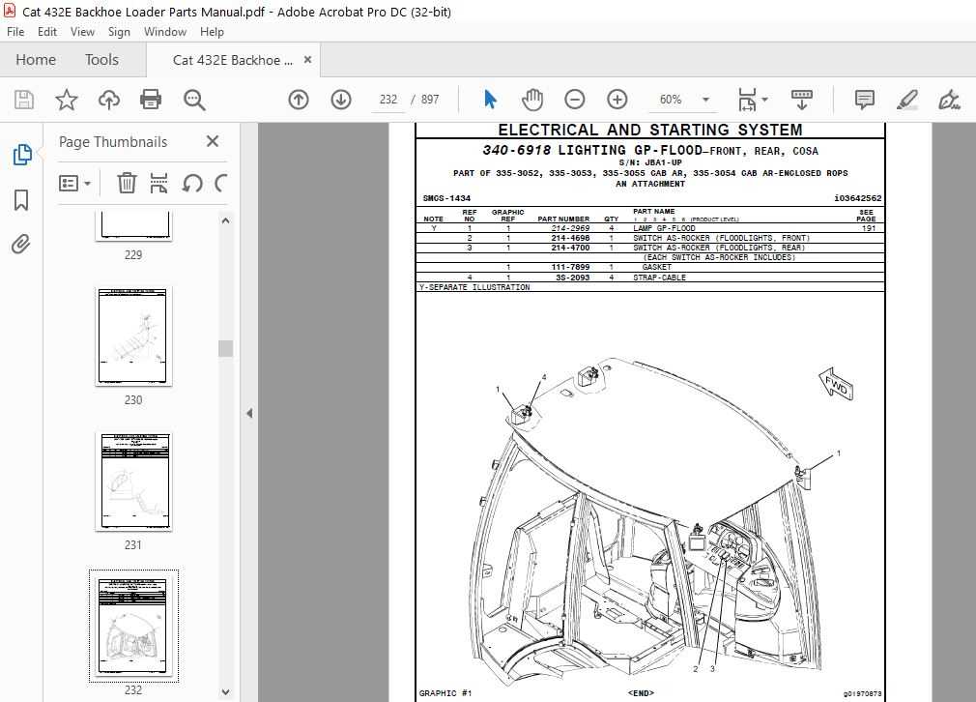The image size is (976, 702).
Task: Select the Highlight text pen tool
Action: [x=907, y=100]
